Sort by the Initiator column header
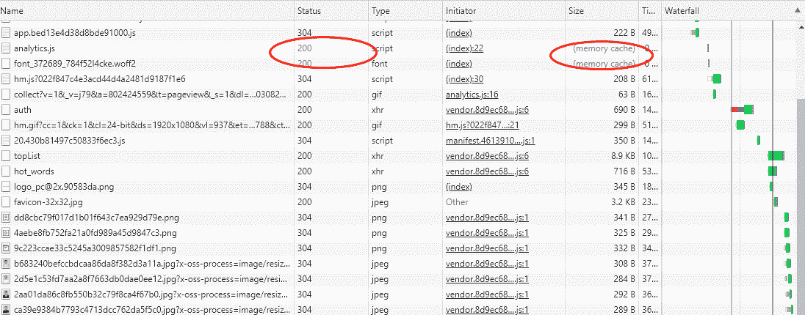 505,10
